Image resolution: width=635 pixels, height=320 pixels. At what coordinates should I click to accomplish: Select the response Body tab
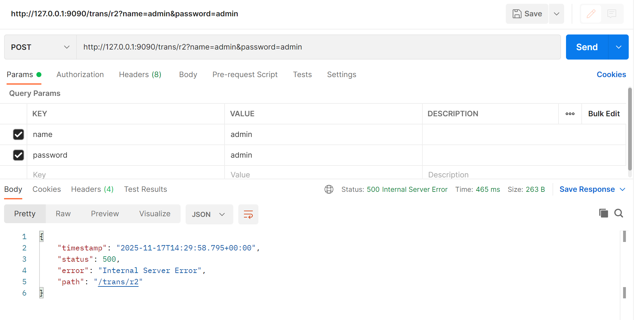pos(13,189)
